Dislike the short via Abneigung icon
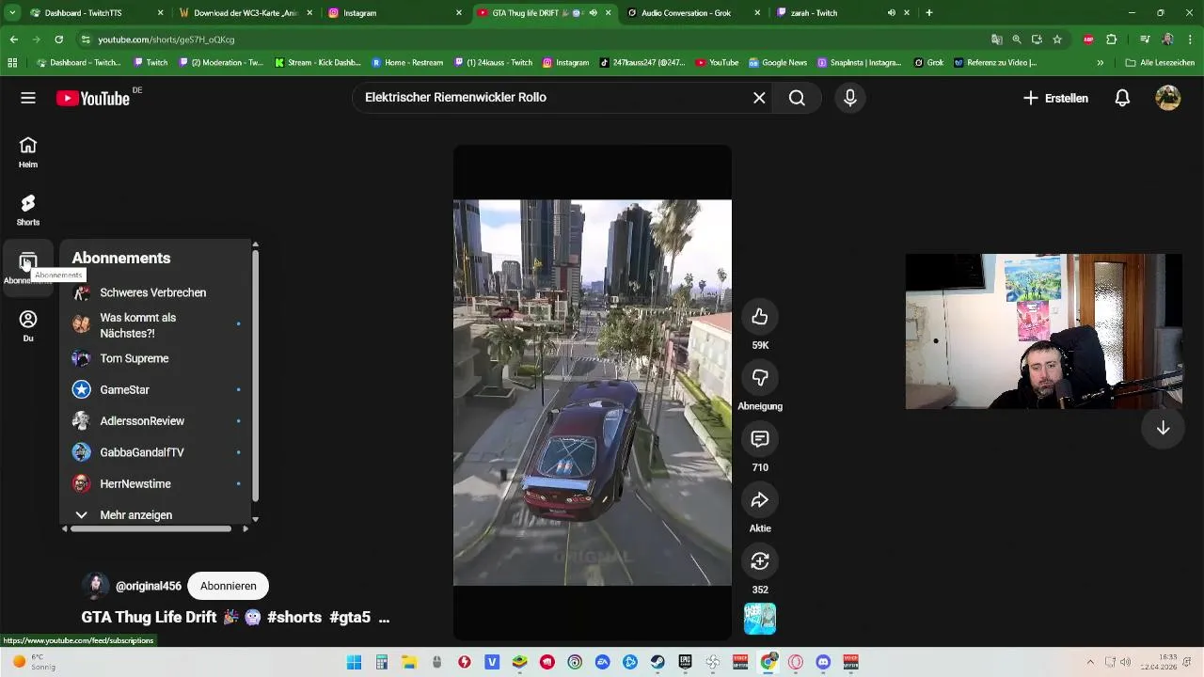Viewport: 1204px width, 677px height. click(x=760, y=378)
